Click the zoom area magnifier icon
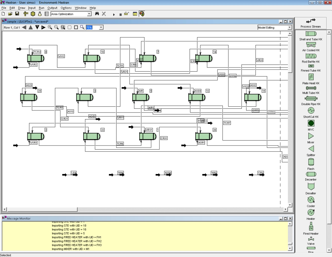The width and height of the screenshot is (332, 257). pyautogui.click(x=63, y=27)
